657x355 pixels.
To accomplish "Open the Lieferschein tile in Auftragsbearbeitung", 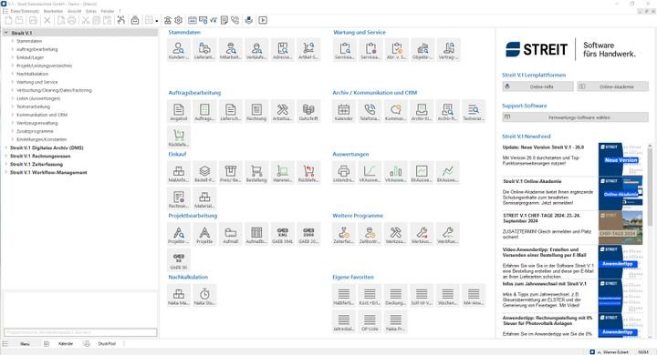I will tap(231, 112).
